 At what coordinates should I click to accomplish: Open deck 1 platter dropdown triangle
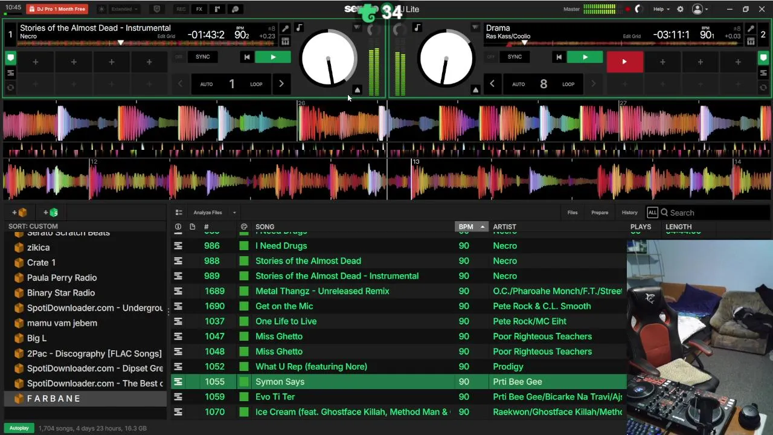click(357, 28)
